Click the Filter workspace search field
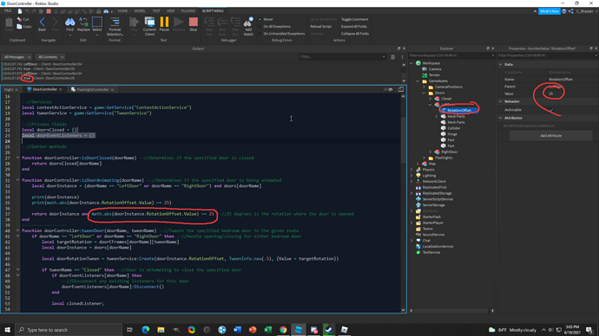Screen dimensions: 599x336 (x=451, y=55)
